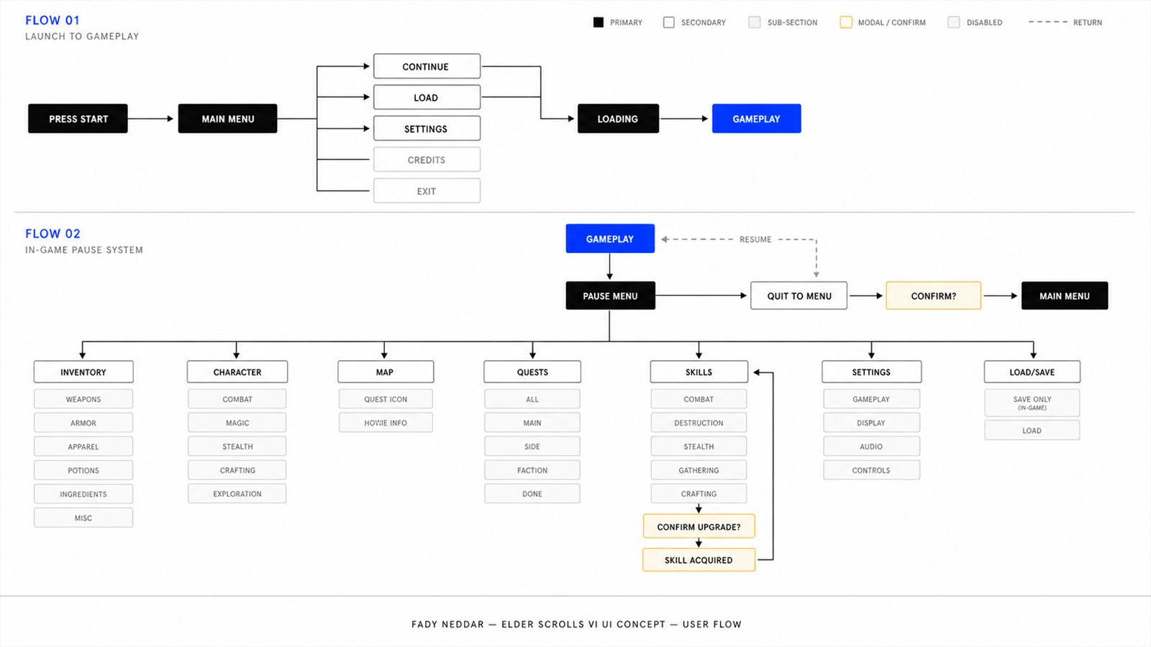Click the disabled EXIT box
The height and width of the screenshot is (647, 1151).
(427, 191)
